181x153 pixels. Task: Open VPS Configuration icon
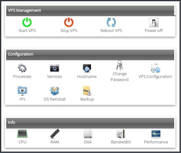(155, 68)
